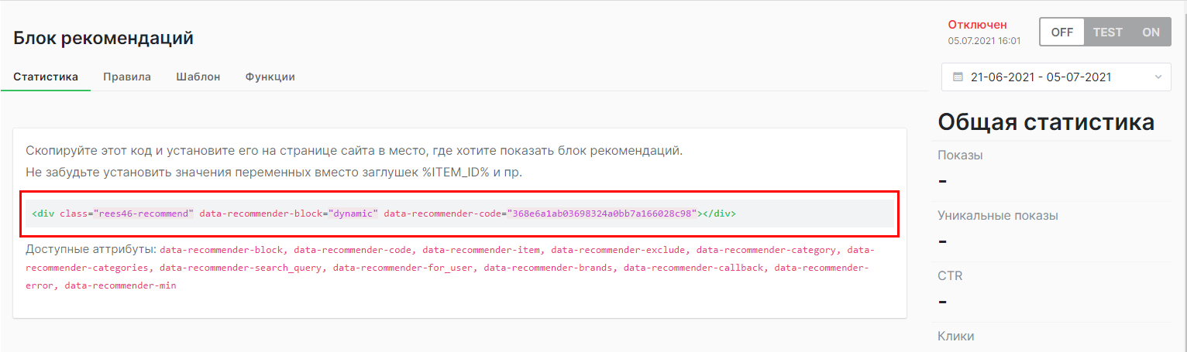
Task: Click the calendar icon in date picker
Action: [958, 77]
